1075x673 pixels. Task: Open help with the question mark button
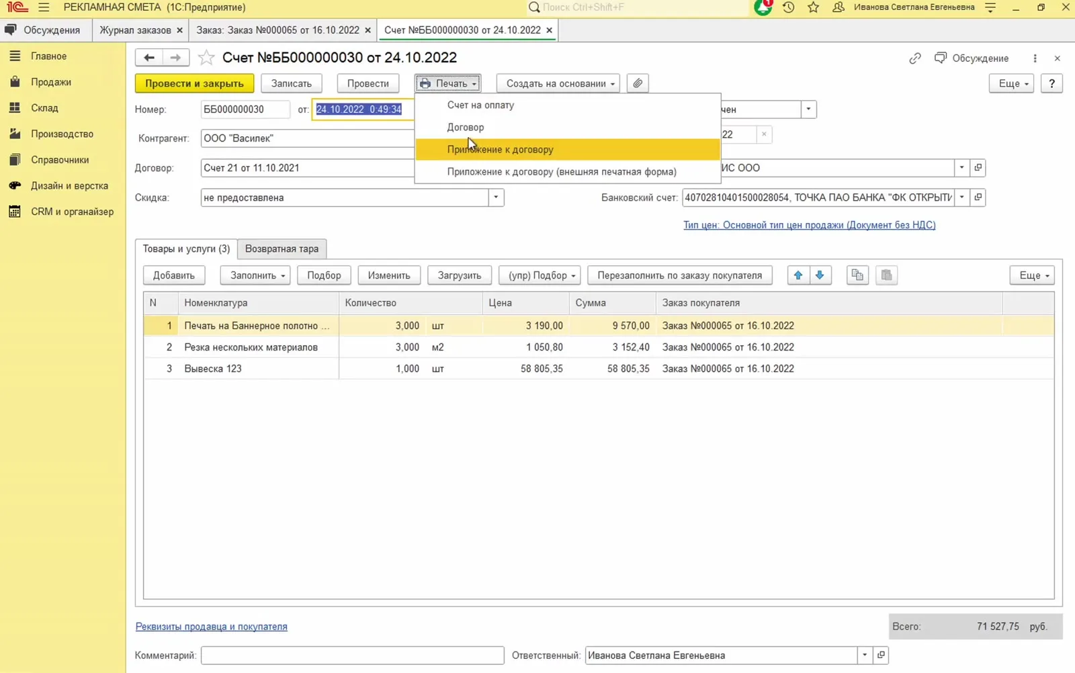tap(1051, 83)
